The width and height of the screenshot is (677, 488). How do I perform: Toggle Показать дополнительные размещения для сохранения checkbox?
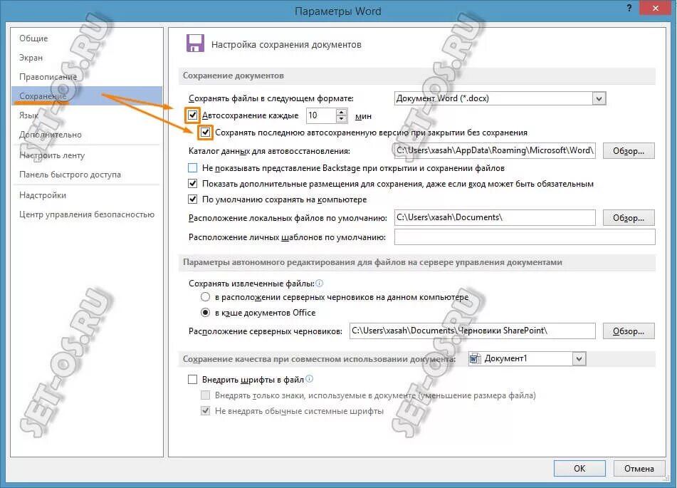tap(193, 184)
